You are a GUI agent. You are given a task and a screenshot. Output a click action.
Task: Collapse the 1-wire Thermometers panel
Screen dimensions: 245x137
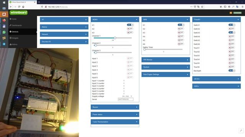tap(115, 122)
